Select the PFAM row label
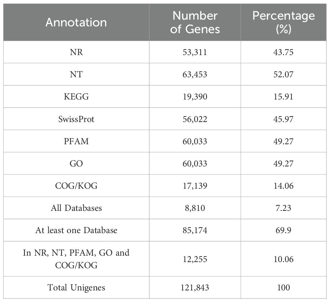Viewport: 330px width, 302px height. (x=76, y=141)
